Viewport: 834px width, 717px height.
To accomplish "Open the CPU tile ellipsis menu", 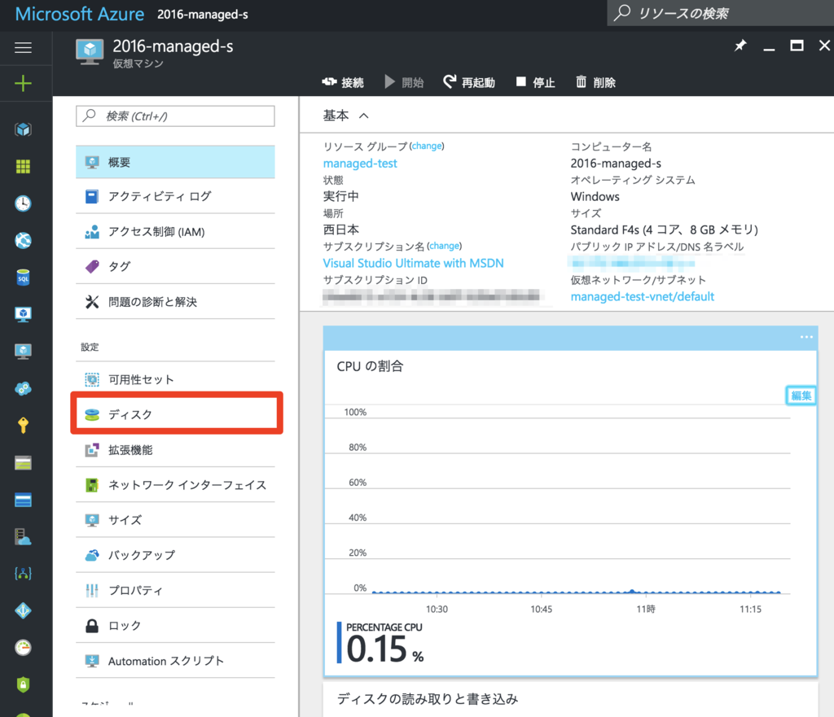I will pyautogui.click(x=806, y=337).
